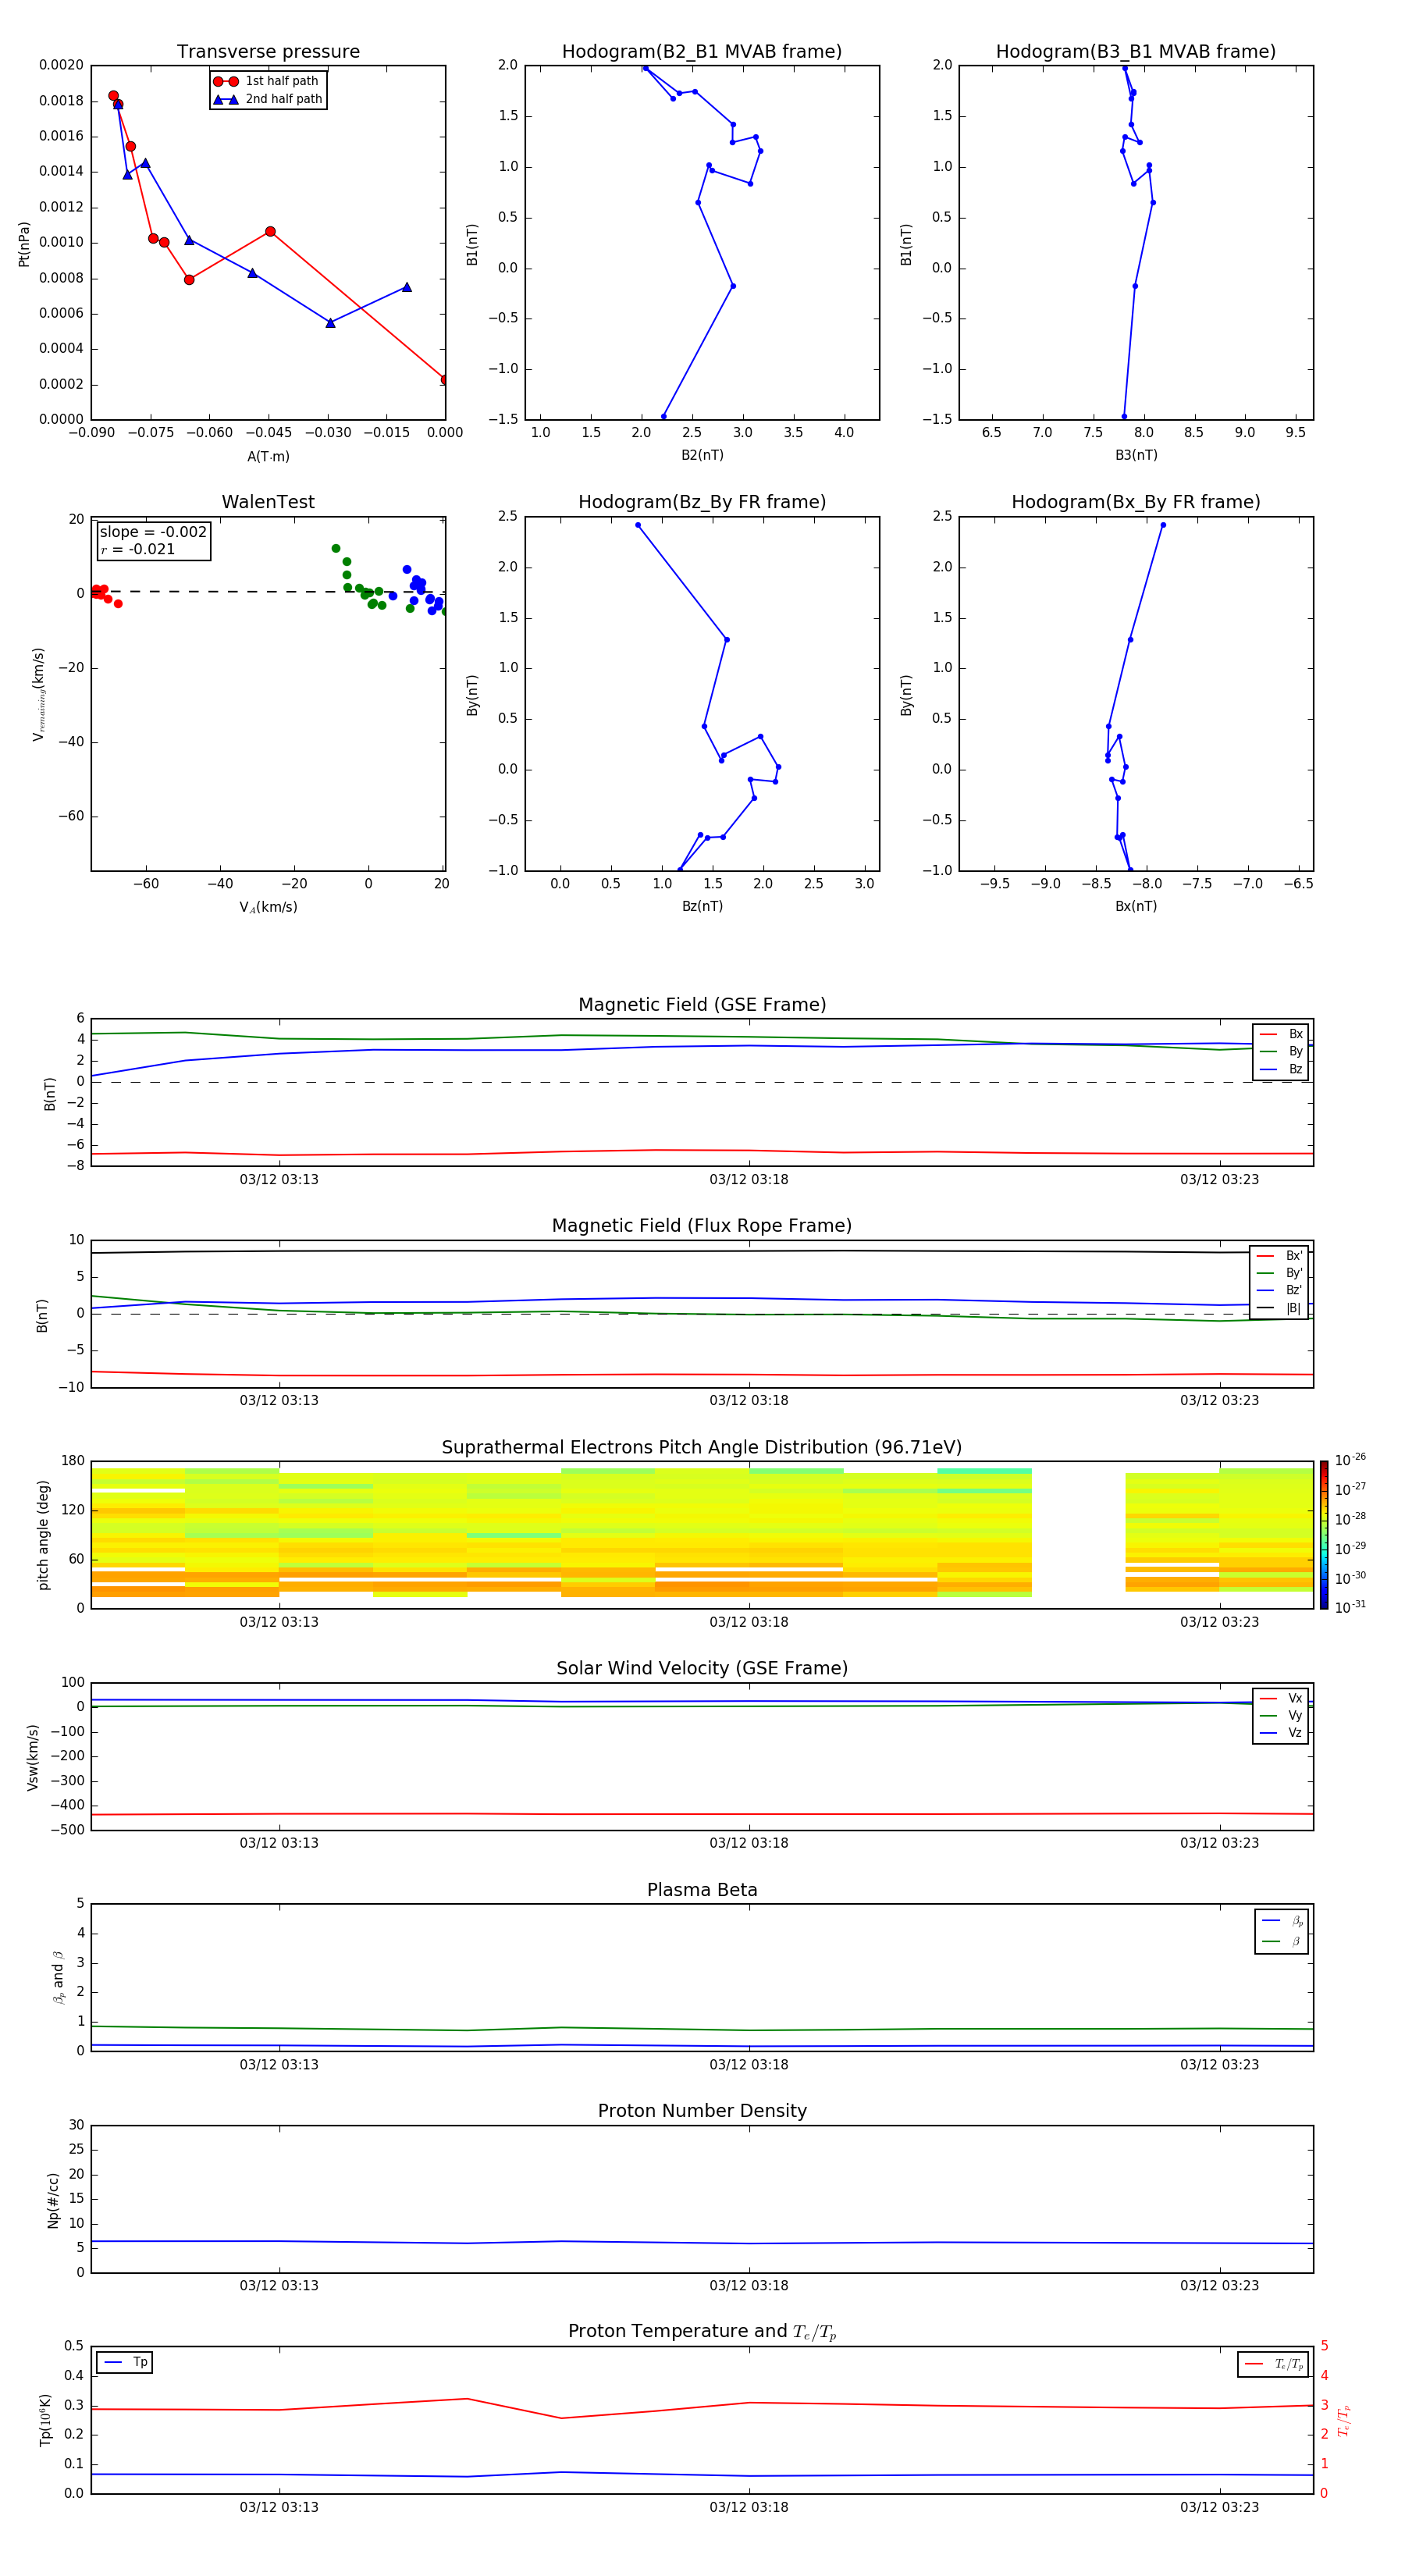Viewport: 1405px width, 2576px height.
Task: Click the "Hodogram(Bz_By FR frame)" title
Action: pyautogui.click(x=702, y=502)
